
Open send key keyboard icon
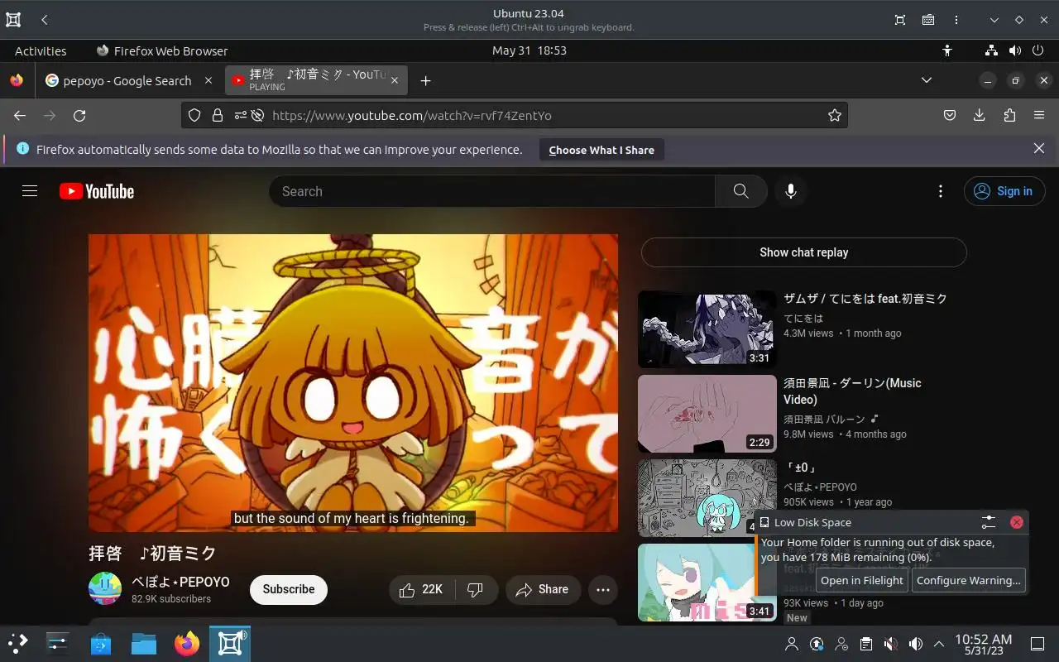pos(928,20)
